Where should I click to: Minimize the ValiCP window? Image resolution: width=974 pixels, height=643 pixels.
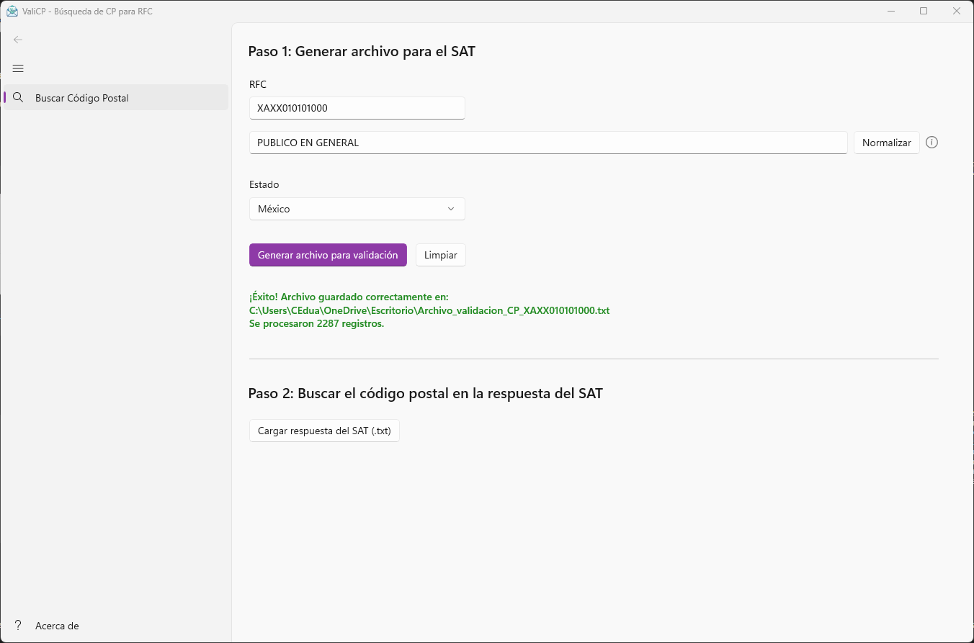click(x=891, y=12)
